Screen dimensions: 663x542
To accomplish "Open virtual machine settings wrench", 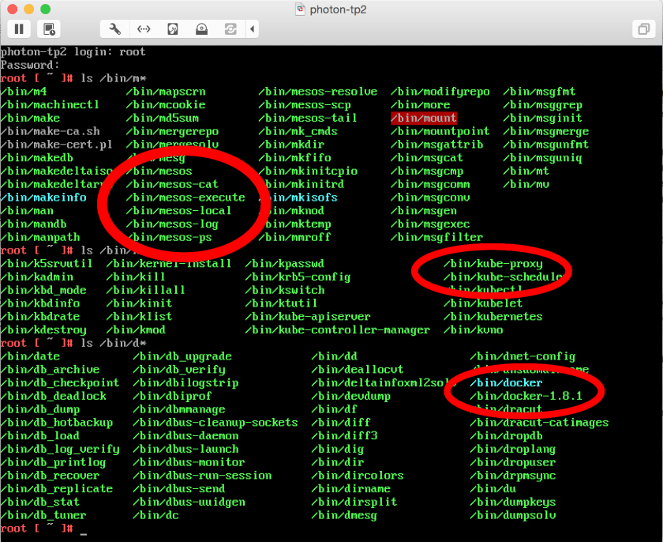I will 115,29.
